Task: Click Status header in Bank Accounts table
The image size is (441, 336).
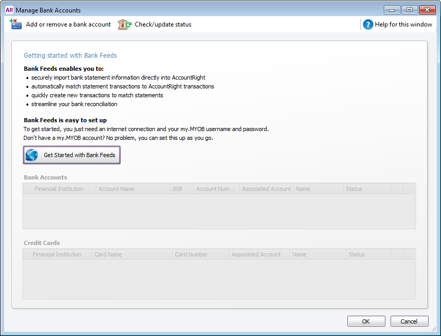Action: coord(354,189)
